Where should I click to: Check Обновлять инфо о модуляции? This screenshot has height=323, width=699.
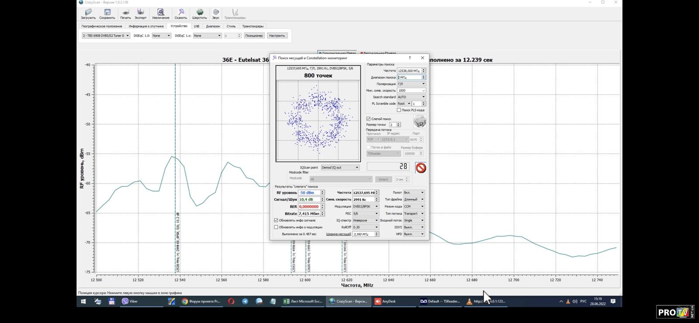(x=276, y=227)
